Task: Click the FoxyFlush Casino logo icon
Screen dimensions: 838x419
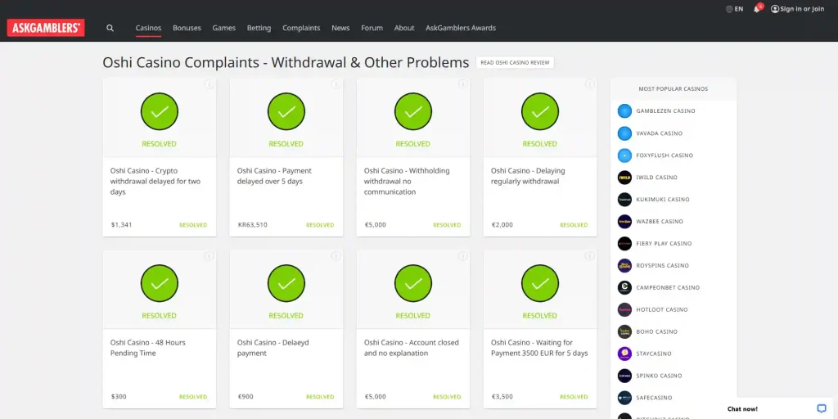Action: [624, 155]
